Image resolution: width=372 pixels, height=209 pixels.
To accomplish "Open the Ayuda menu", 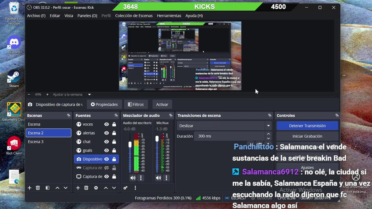I will click(x=194, y=16).
